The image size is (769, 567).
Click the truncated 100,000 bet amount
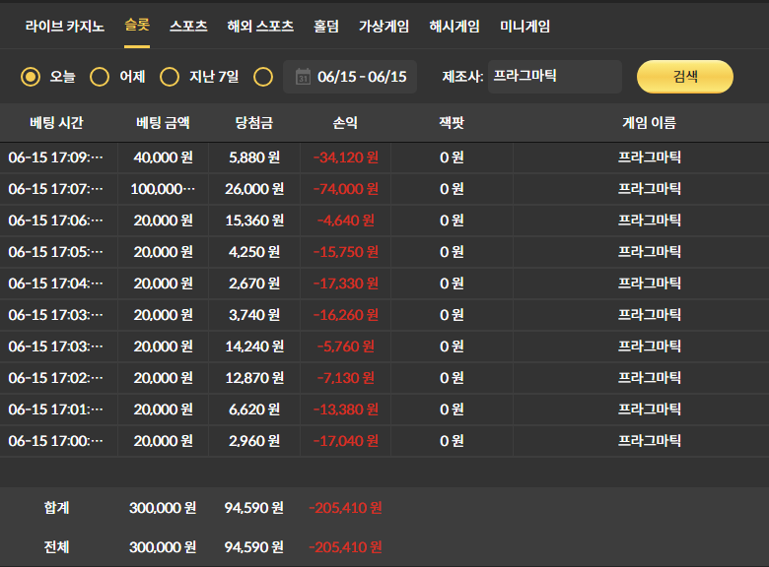pos(163,189)
